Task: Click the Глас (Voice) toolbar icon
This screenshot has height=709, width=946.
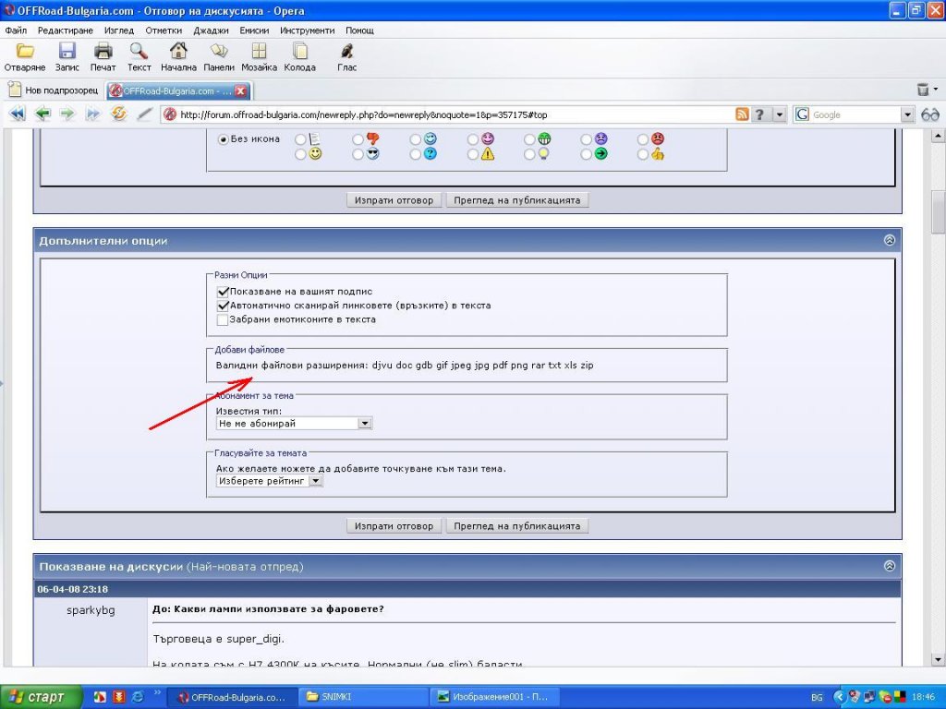Action: click(x=346, y=52)
